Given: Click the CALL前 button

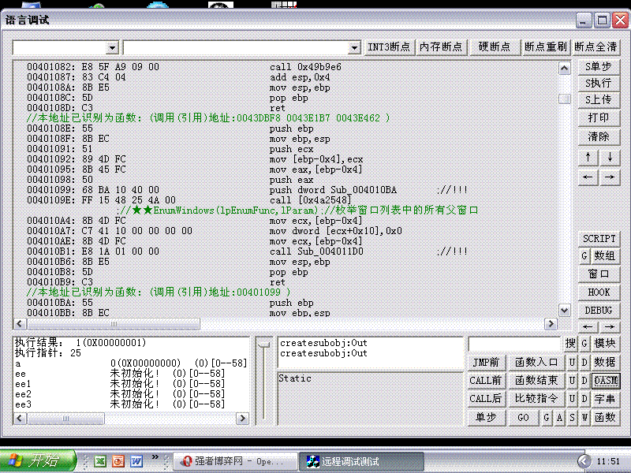Looking at the screenshot, I should 486,381.
